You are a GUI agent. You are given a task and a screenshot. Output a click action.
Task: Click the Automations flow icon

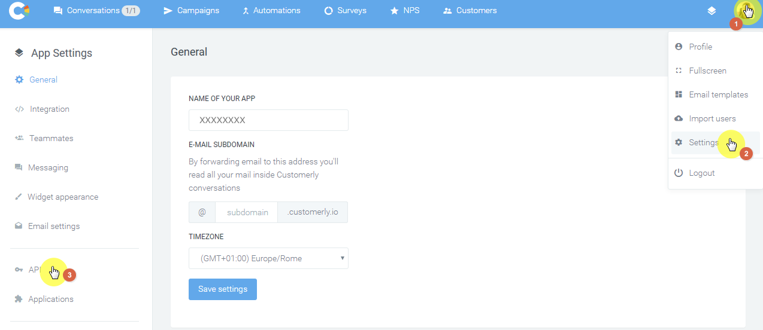coord(246,11)
